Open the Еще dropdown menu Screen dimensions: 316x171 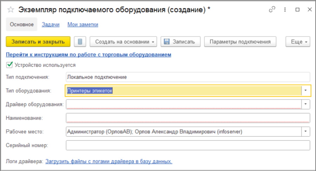coord(298,42)
